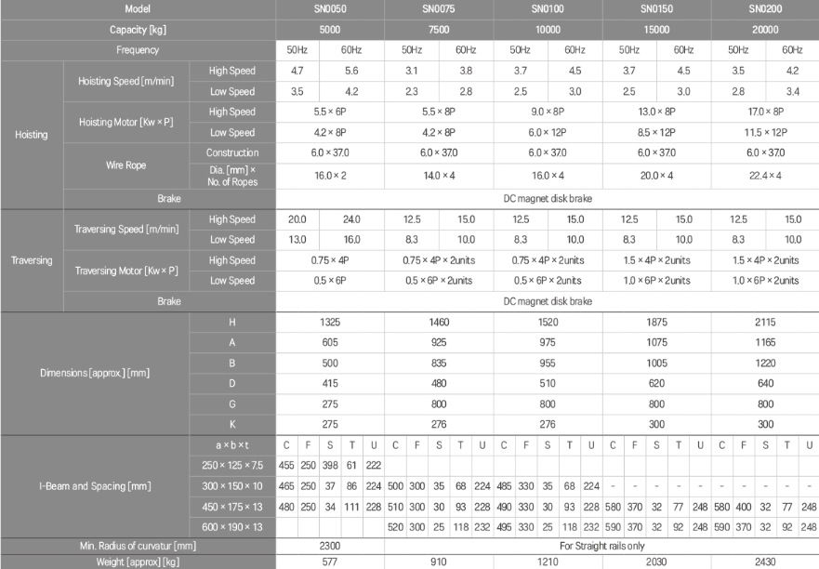819x569 pixels.
Task: Click the SN0050 model column header
Action: click(x=331, y=9)
